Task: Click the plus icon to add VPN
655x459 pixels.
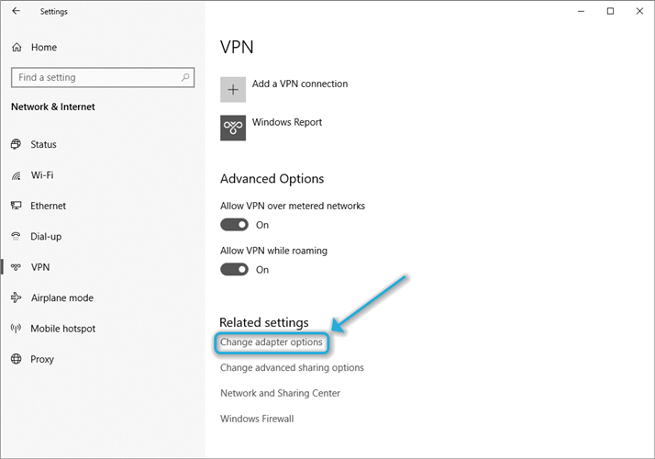Action: [x=233, y=89]
